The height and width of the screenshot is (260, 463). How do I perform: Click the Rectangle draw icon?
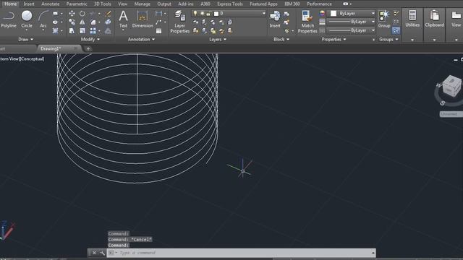click(55, 14)
